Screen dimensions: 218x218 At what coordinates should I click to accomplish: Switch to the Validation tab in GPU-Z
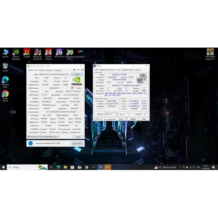click(58, 70)
